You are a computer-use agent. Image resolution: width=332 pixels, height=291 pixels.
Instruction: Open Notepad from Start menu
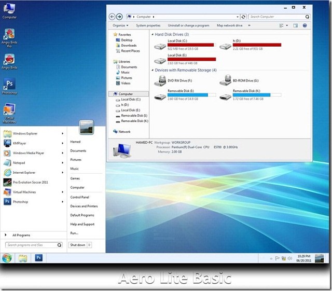(33, 163)
